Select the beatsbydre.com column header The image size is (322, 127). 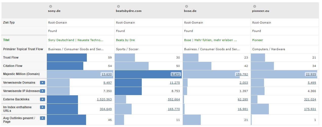click(x=129, y=11)
